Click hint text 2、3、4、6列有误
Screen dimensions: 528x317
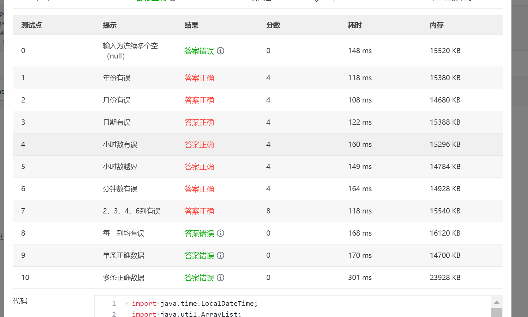pyautogui.click(x=132, y=211)
